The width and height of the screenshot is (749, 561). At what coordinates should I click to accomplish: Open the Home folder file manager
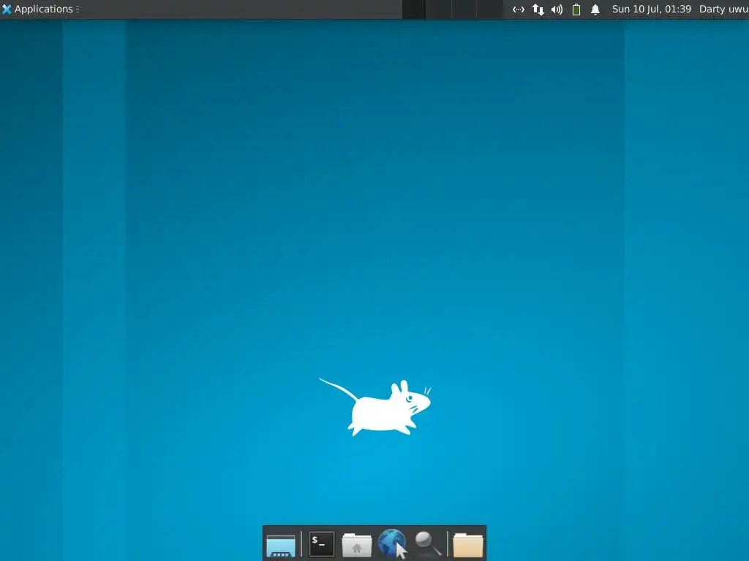click(357, 545)
